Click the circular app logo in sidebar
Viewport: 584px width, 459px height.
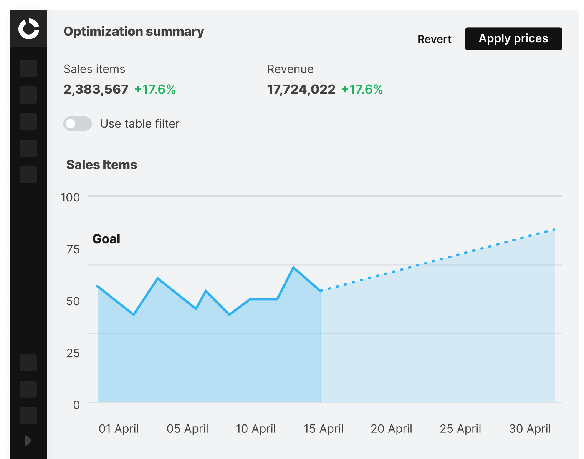29,29
